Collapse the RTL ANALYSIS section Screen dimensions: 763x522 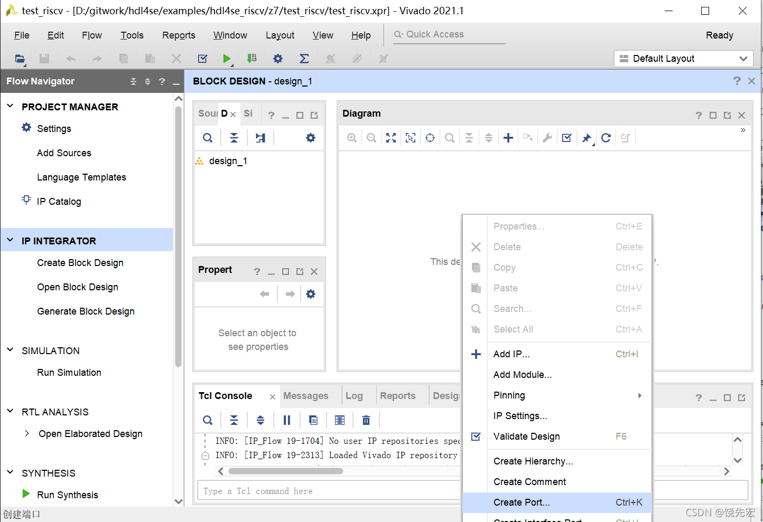click(x=10, y=411)
